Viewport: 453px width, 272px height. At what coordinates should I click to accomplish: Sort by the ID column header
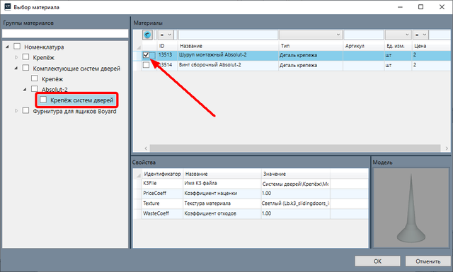167,46
